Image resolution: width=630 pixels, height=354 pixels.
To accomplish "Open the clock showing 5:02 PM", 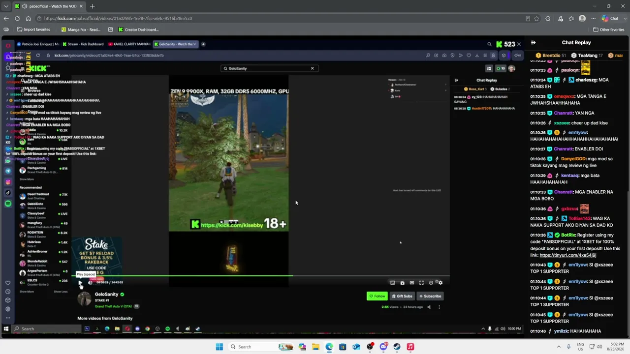I will pos(615,347).
